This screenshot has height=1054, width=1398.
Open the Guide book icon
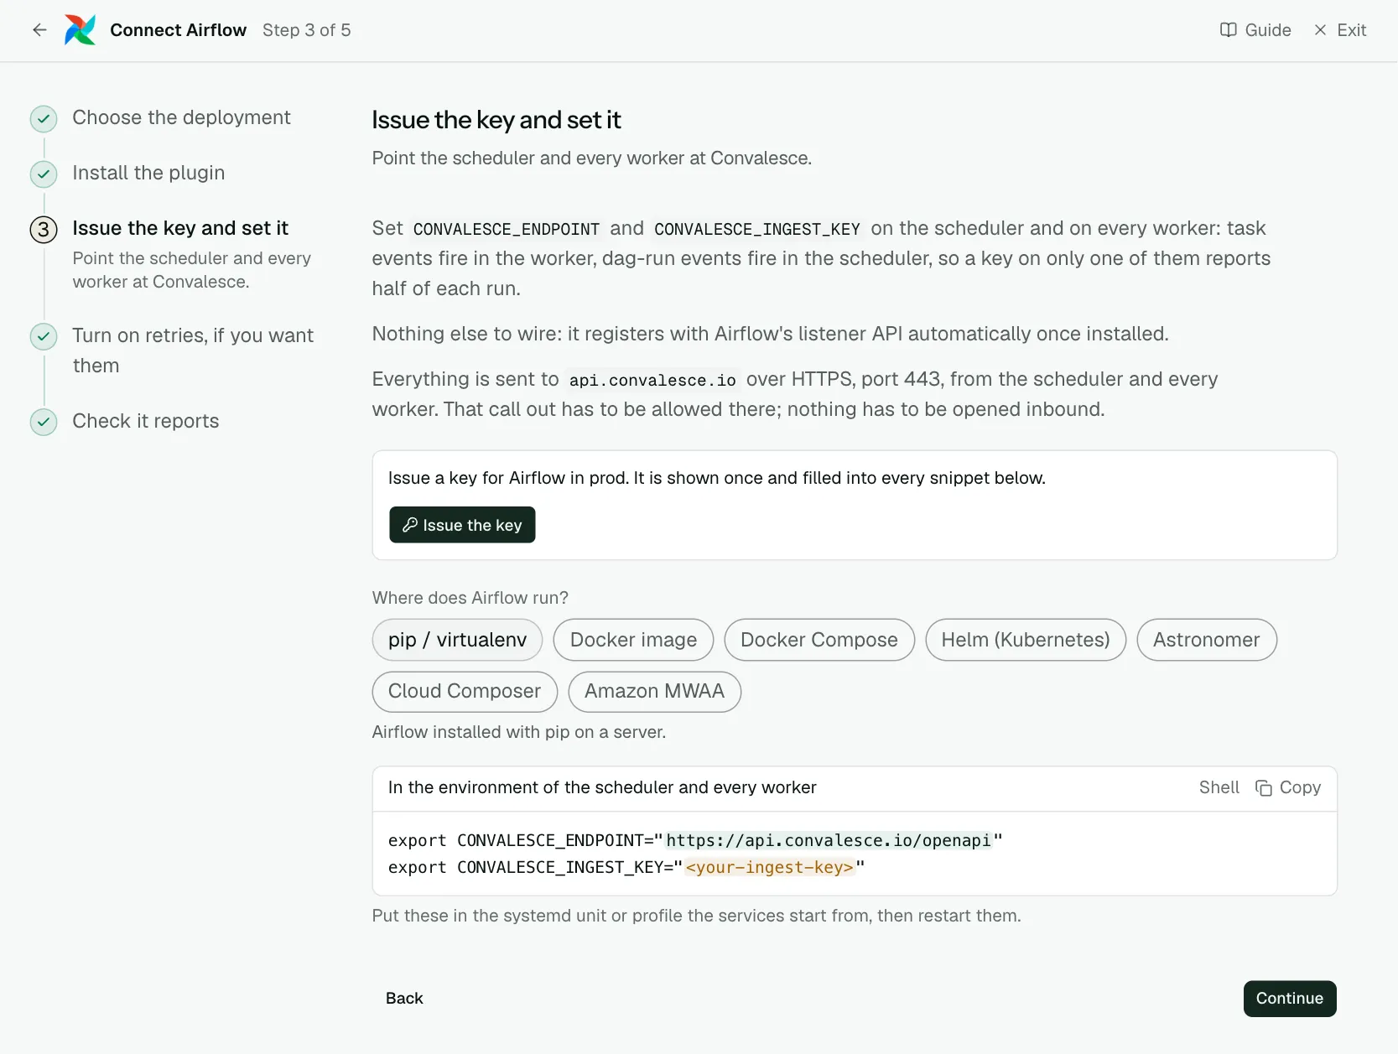[1228, 30]
